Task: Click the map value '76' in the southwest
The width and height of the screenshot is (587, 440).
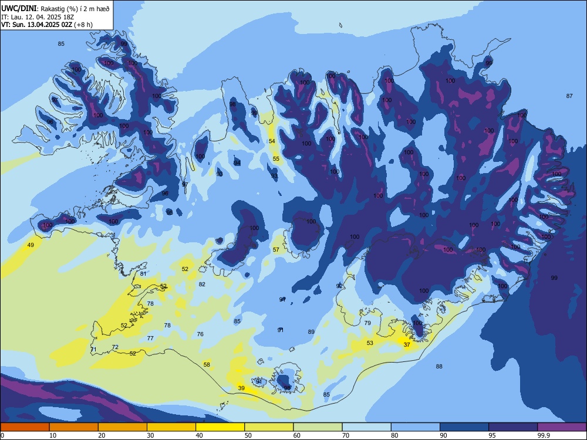Action: (x=200, y=334)
